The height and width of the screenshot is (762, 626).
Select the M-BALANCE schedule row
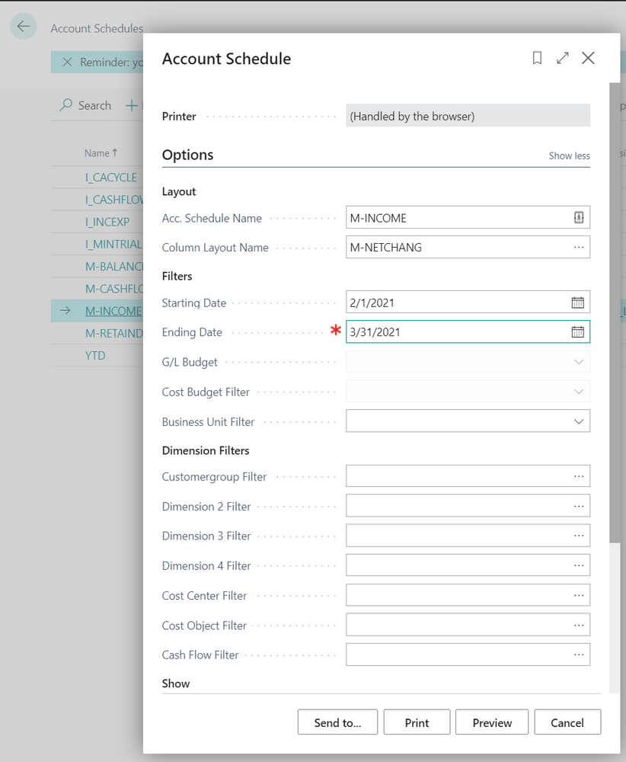(x=110, y=266)
